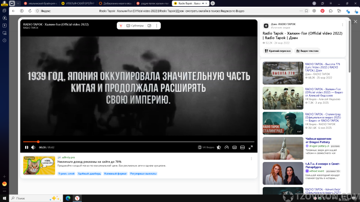The width and height of the screenshot is (360, 202).
Task: Pause the video playback
Action: click(27, 147)
